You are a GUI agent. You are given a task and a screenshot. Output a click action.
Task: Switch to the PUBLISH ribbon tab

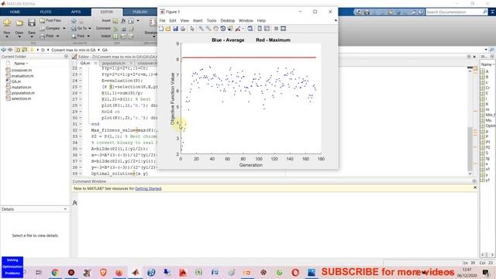pyautogui.click(x=139, y=12)
